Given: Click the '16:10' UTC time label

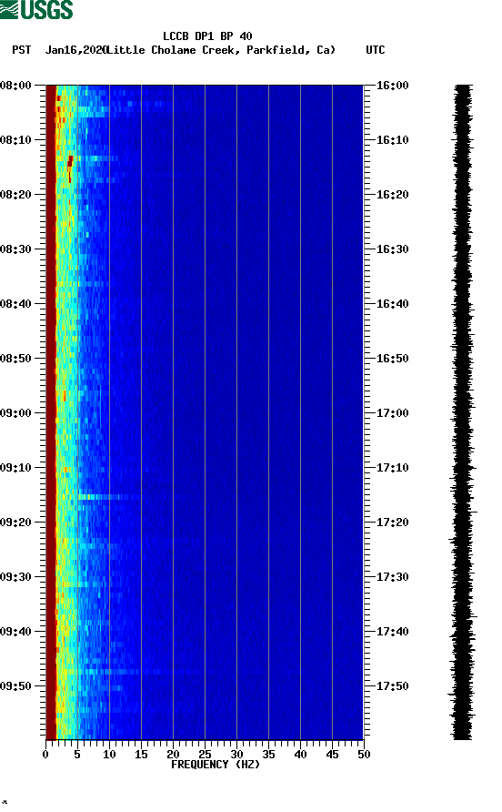Looking at the screenshot, I should click(392, 140).
